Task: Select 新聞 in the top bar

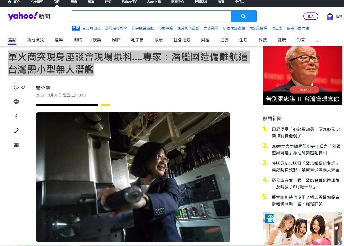Action: point(57,2)
